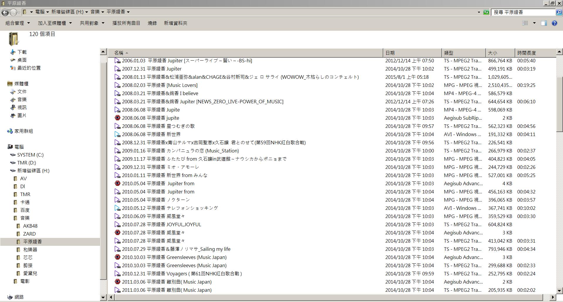Open the address bar history dropdown
The width and height of the screenshot is (563, 302).
coord(479,12)
